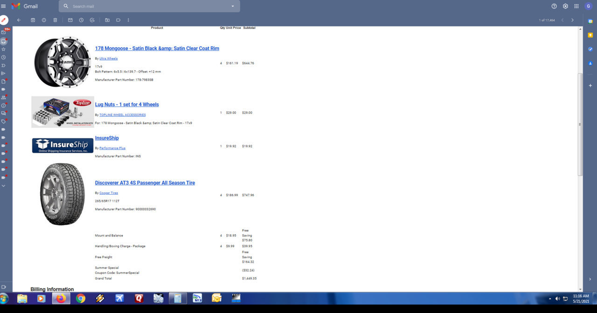Open the Tasks side panel icon
597x313 pixels.
pyautogui.click(x=590, y=49)
